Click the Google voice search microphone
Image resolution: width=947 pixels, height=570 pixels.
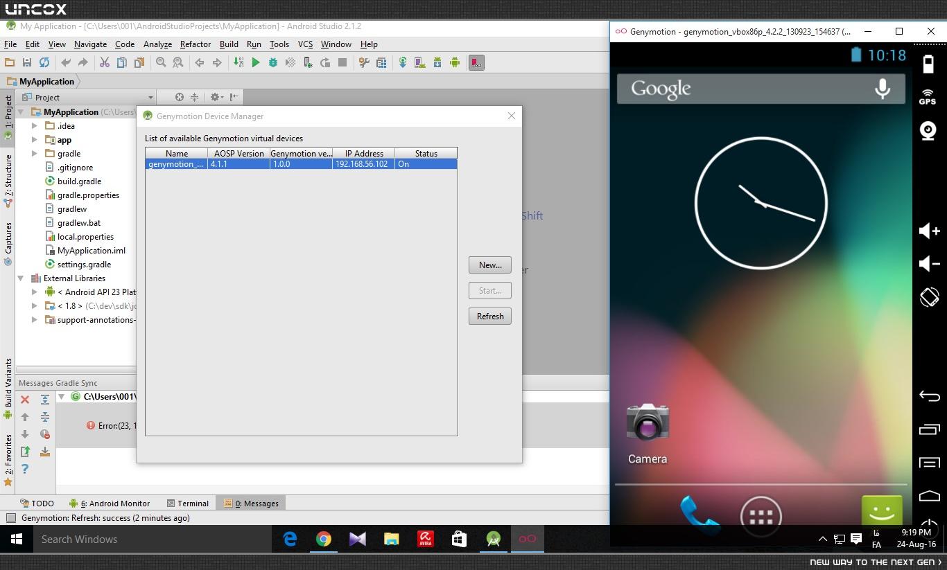tap(883, 89)
